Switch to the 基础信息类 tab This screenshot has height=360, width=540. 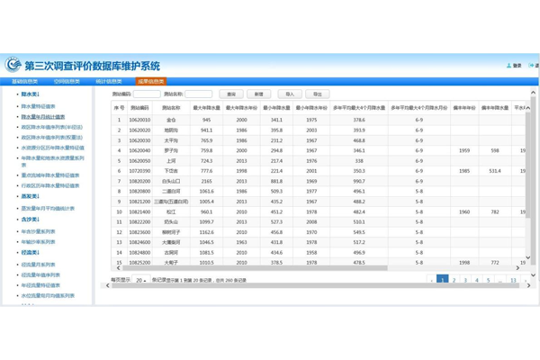pos(25,81)
